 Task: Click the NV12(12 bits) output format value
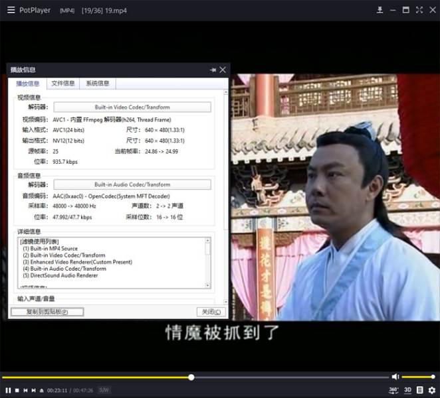68,141
